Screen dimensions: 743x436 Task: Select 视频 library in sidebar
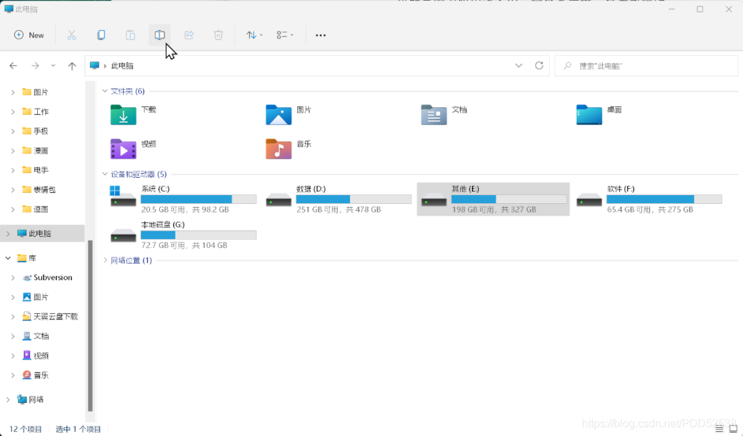click(36, 356)
